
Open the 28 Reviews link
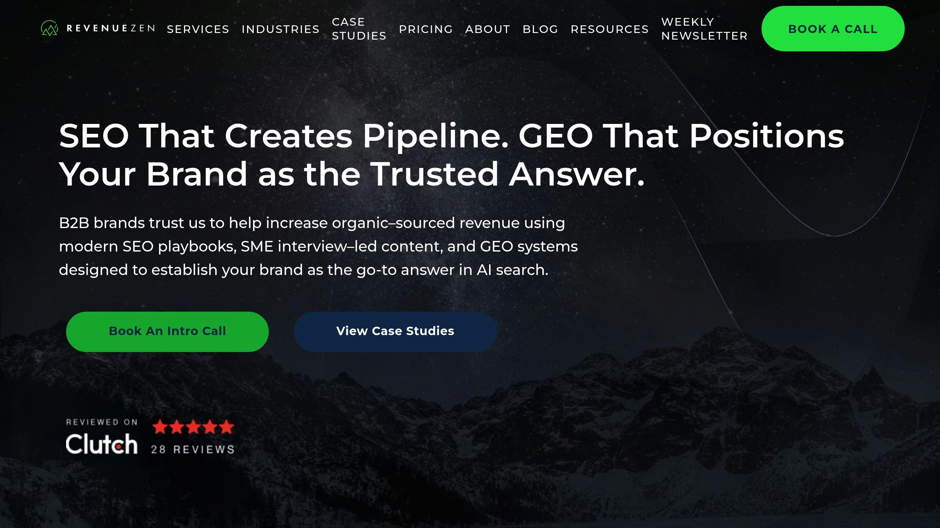tap(193, 450)
